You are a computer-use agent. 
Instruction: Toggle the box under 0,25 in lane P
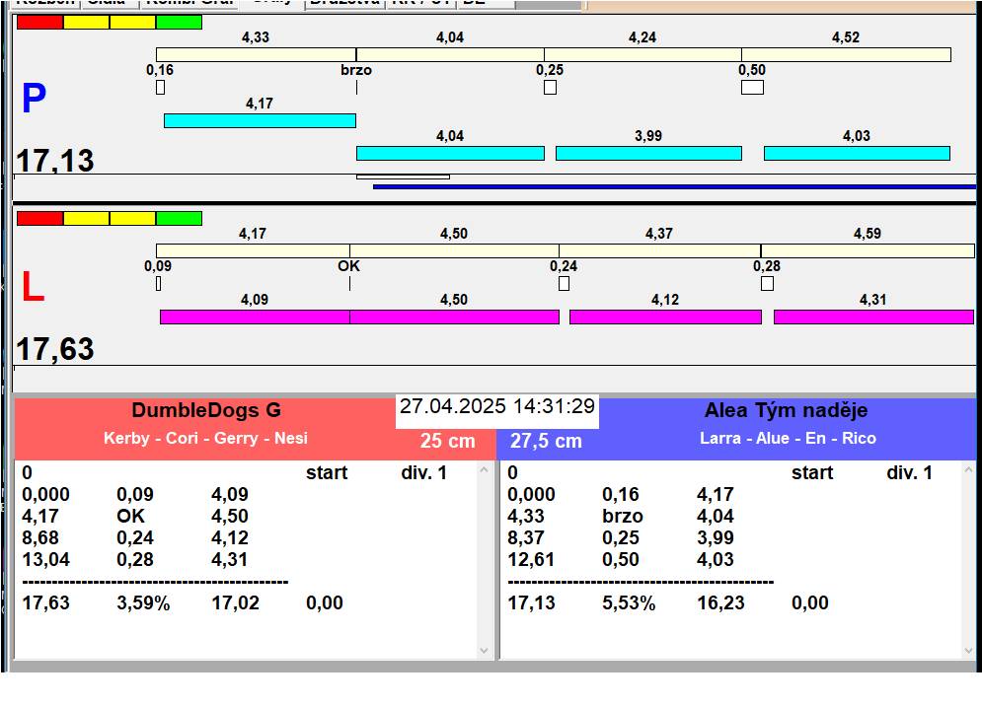[550, 87]
